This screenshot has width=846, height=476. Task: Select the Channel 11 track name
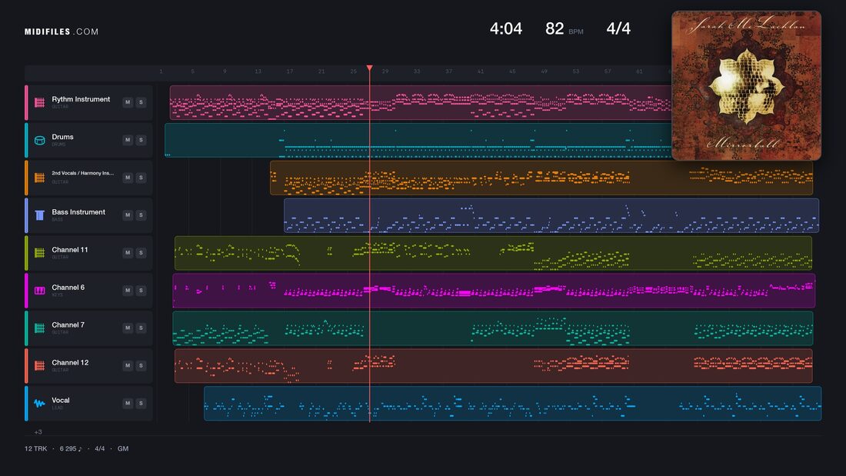(69, 250)
